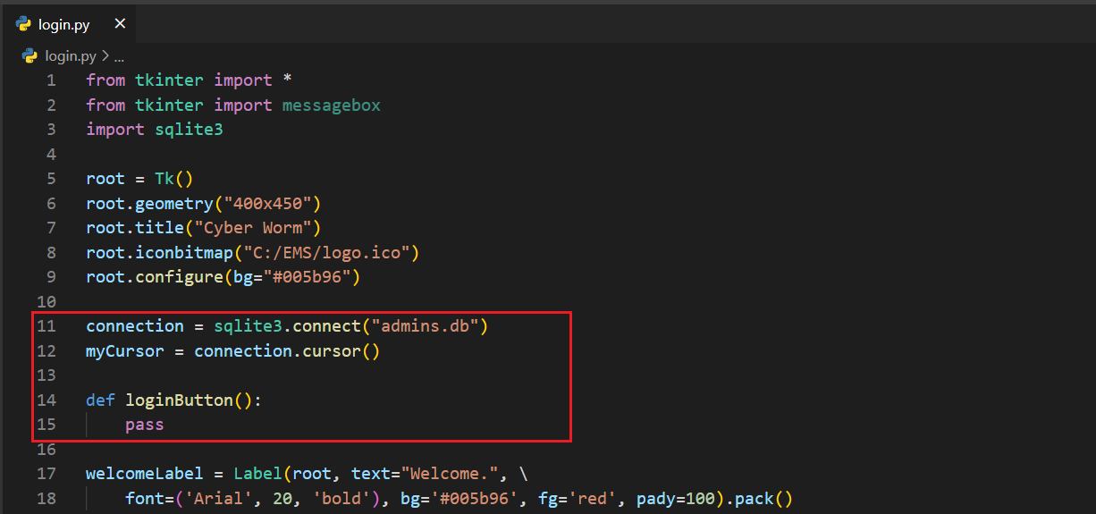
Task: Click the Python file icon in the login.py tab
Action: [x=23, y=24]
